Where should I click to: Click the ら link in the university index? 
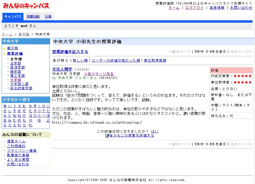click(x=5, y=125)
